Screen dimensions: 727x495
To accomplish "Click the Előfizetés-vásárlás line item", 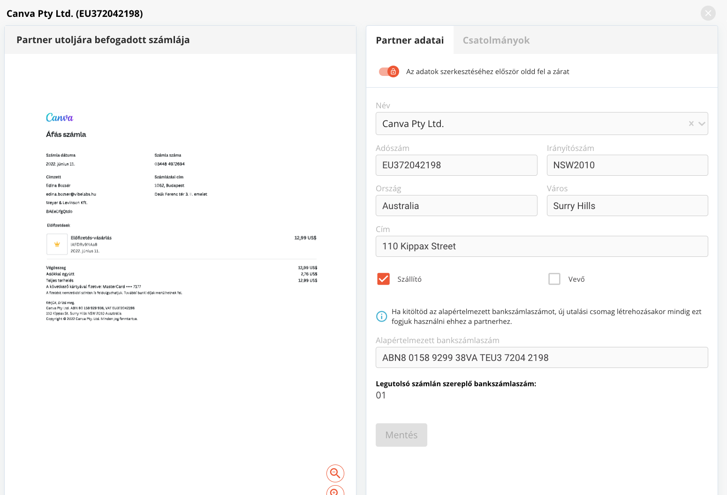I will pos(91,238).
